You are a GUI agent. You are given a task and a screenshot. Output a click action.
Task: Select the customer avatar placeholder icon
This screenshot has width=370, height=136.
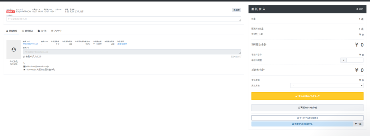point(13,50)
